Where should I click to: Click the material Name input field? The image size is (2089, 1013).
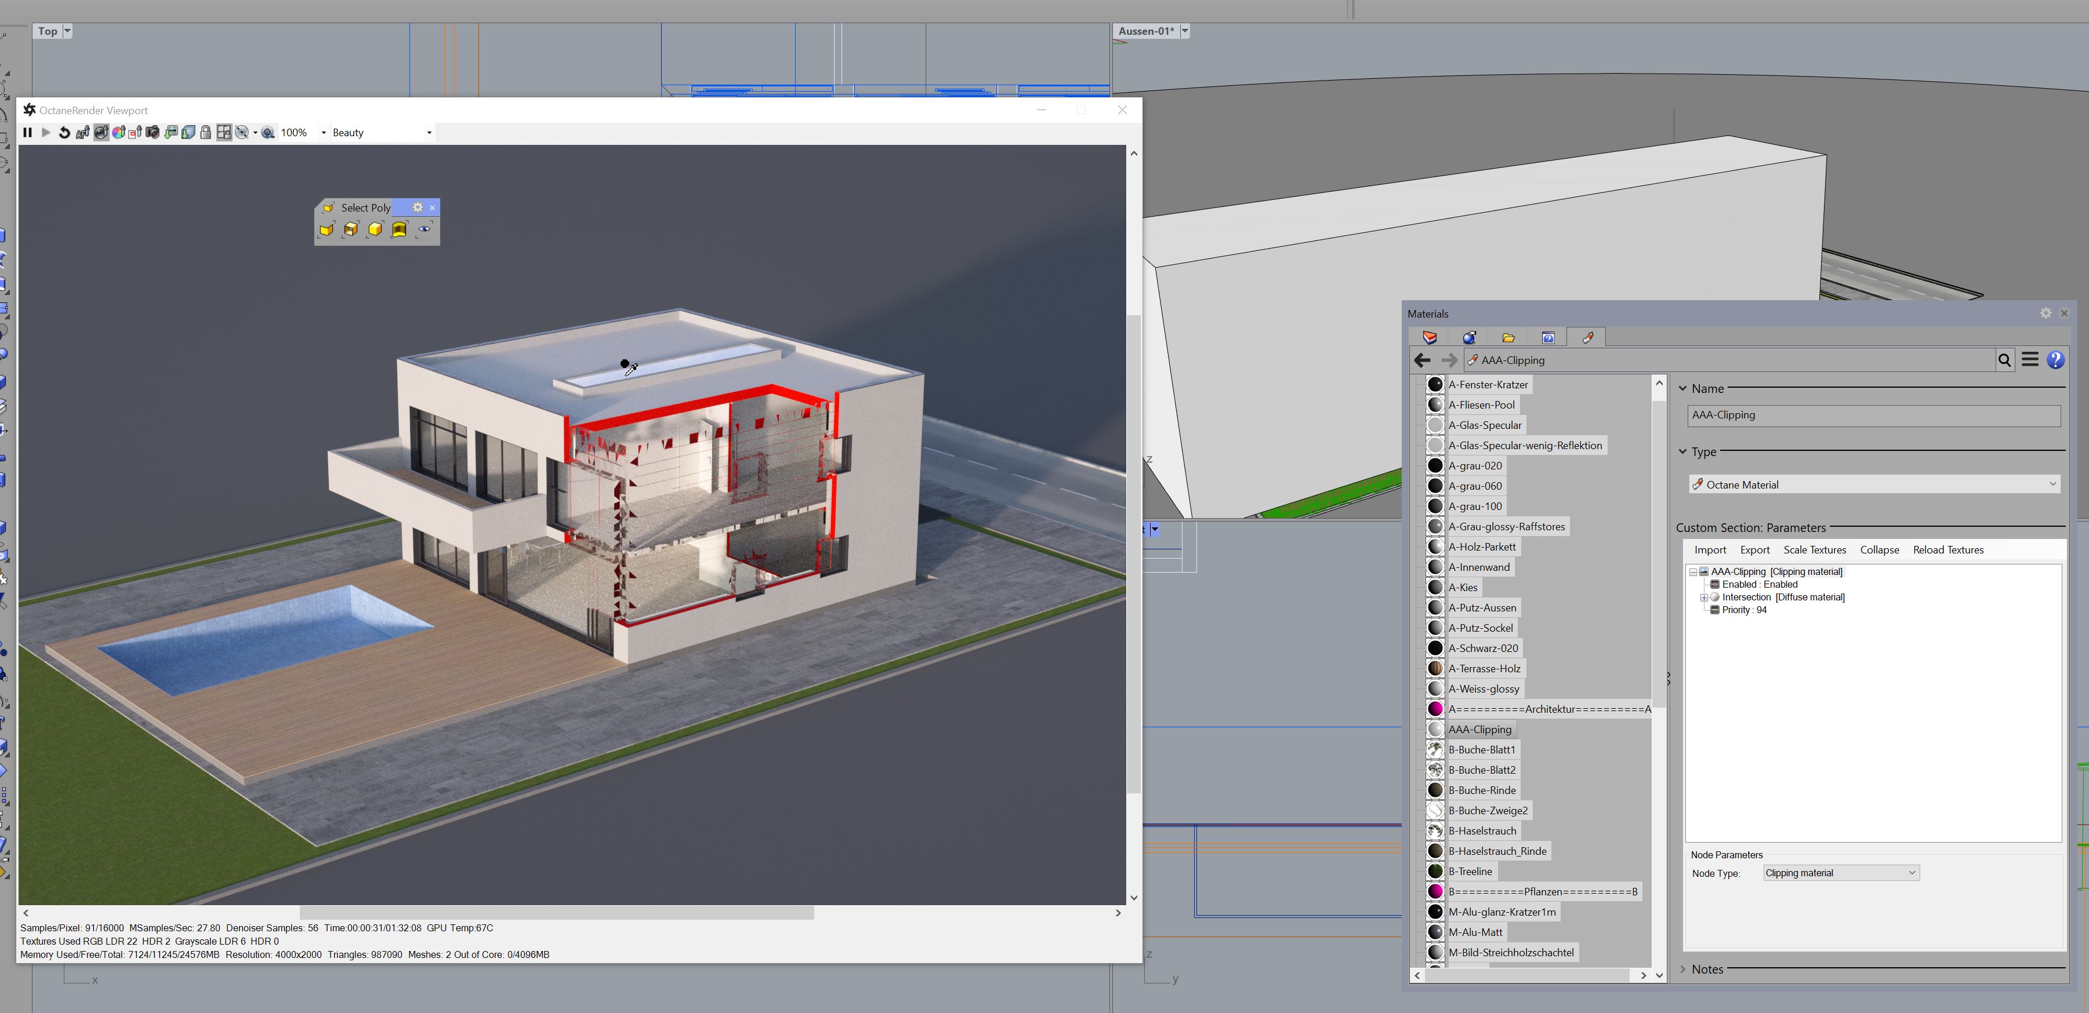pos(1873,415)
